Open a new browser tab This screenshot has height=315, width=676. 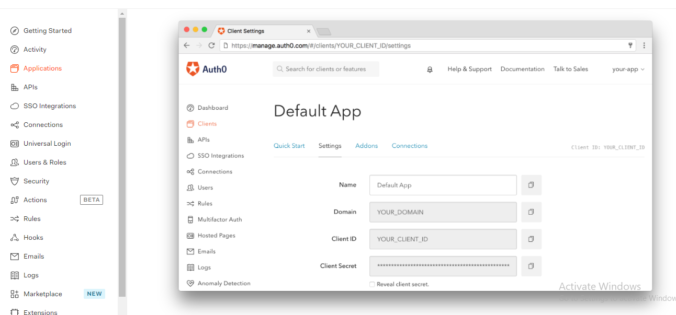pyautogui.click(x=324, y=31)
